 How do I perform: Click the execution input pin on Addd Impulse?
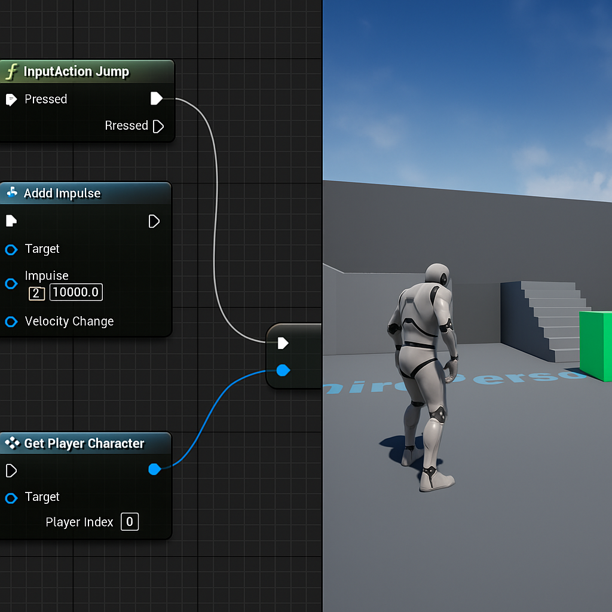pos(10,221)
